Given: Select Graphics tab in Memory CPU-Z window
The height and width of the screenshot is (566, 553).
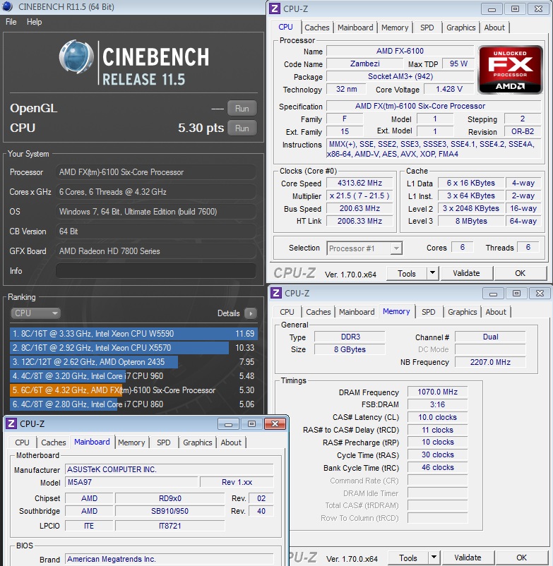Looking at the screenshot, I should pyautogui.click(x=463, y=312).
